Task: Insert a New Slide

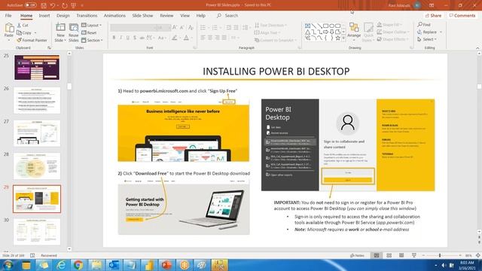Action: point(60,32)
